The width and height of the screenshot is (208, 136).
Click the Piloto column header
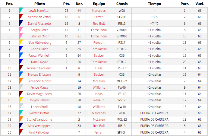39,4
